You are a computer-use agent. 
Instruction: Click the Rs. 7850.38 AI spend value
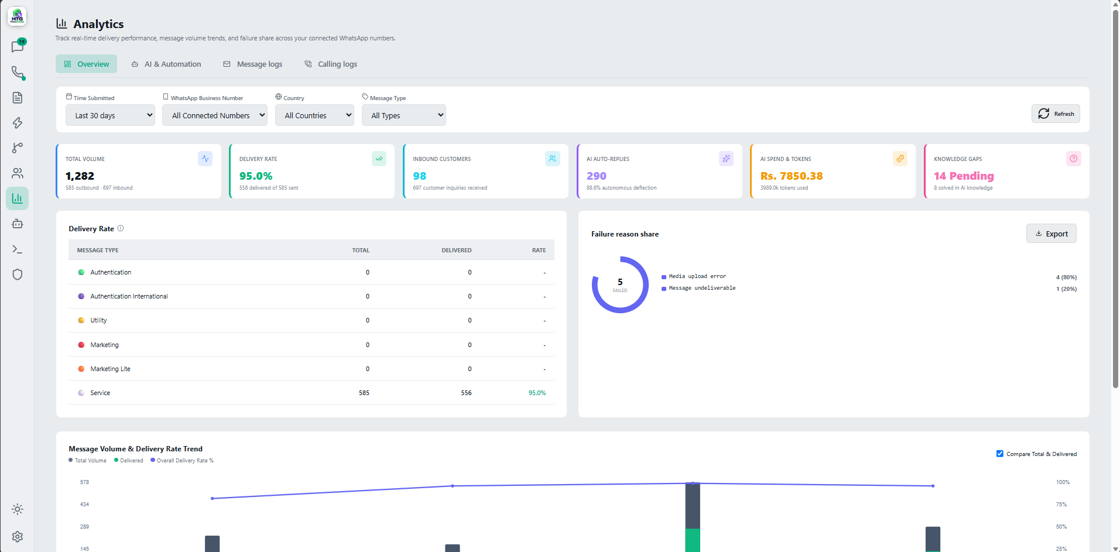click(x=792, y=176)
